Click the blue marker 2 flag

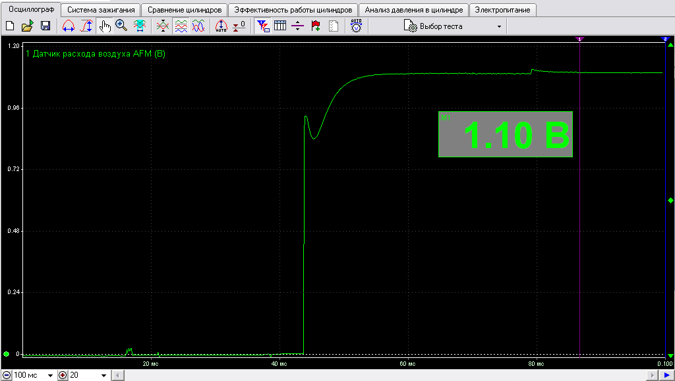pos(665,39)
